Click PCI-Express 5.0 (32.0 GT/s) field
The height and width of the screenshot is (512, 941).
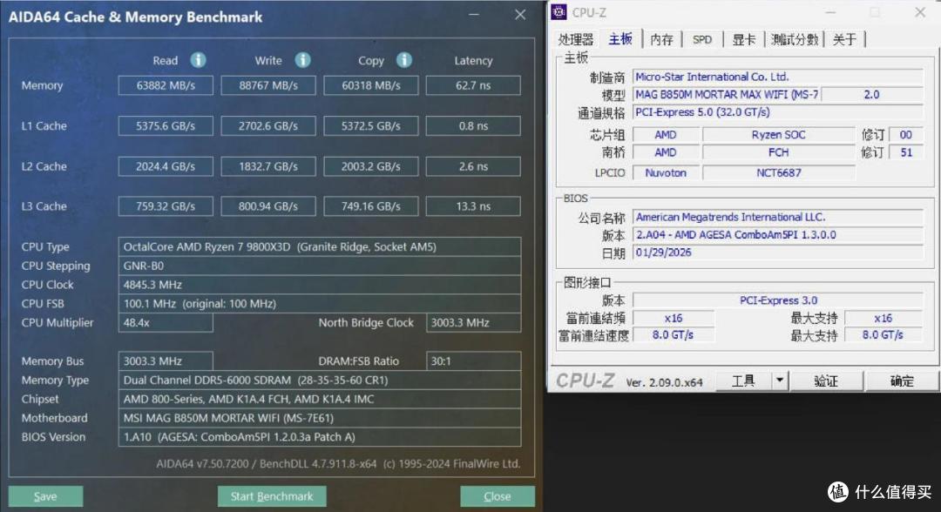click(778, 112)
